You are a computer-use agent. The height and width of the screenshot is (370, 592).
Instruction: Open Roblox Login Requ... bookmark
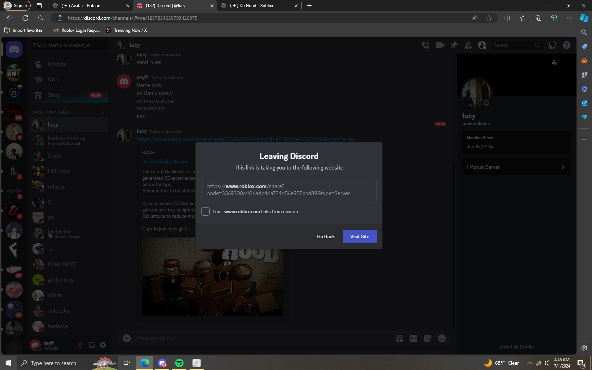(77, 30)
